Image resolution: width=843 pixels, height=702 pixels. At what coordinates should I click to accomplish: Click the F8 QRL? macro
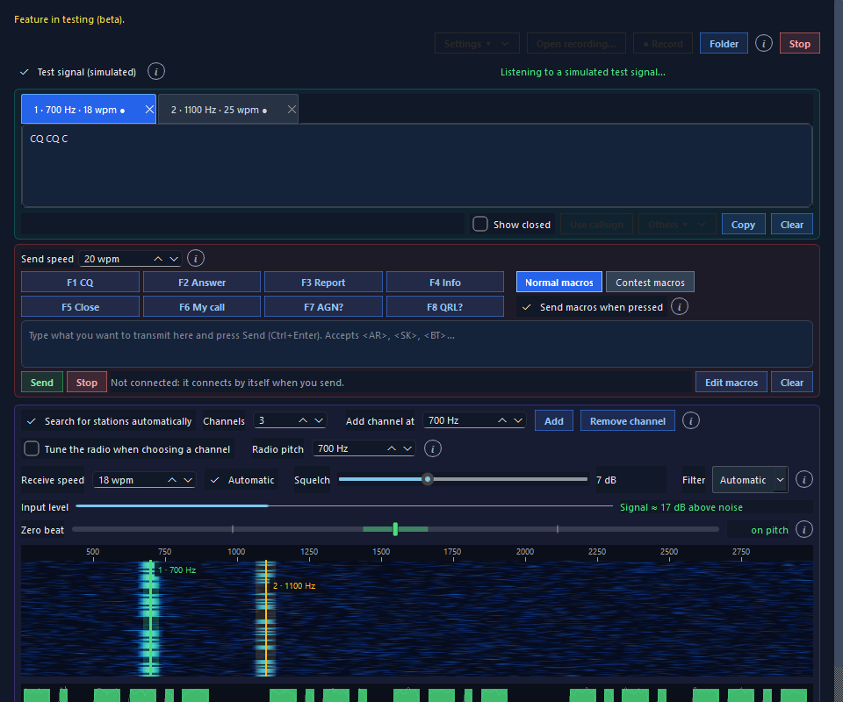click(x=445, y=307)
